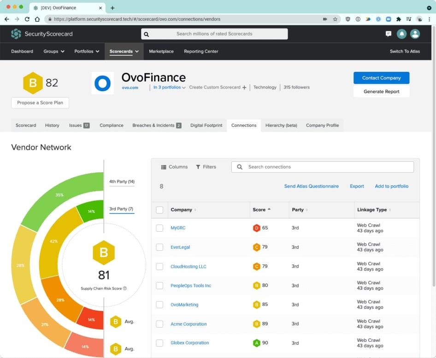Check the Acme Corporation row checkbox
The height and width of the screenshot is (358, 436).
(159, 324)
